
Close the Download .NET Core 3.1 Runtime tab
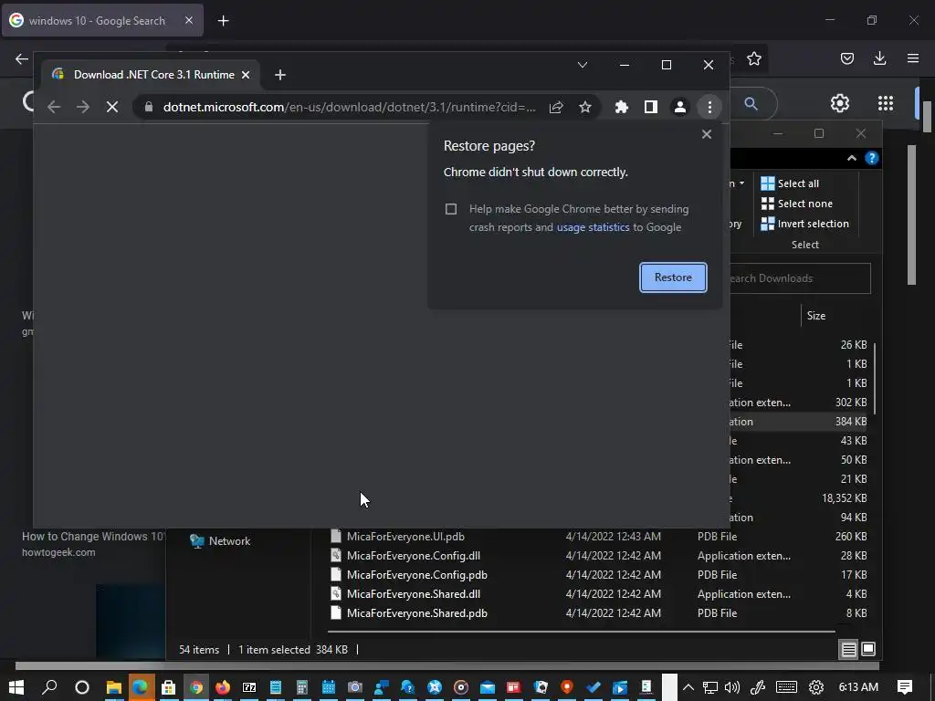tap(246, 75)
